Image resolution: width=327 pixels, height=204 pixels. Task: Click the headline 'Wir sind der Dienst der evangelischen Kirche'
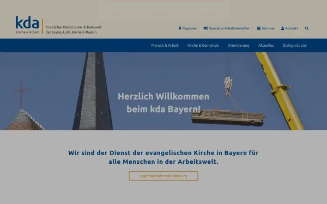(x=163, y=157)
